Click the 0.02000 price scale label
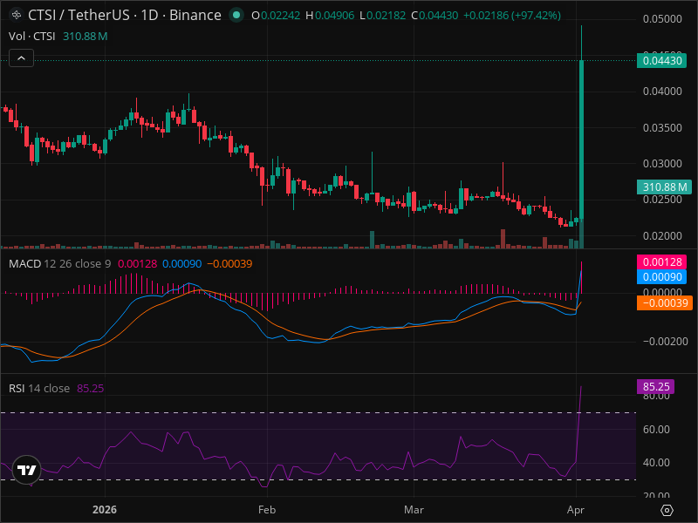Screen dimensions: 698x523 pos(662,235)
